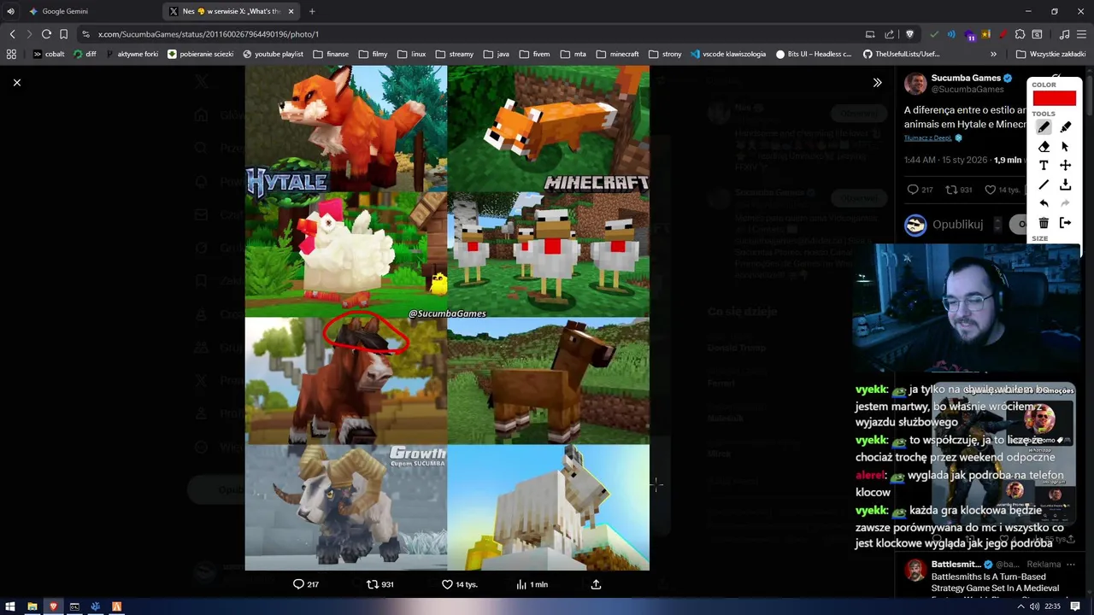Screen dimensions: 1094x615
Task: Click the share icon below the photo
Action: point(596,584)
